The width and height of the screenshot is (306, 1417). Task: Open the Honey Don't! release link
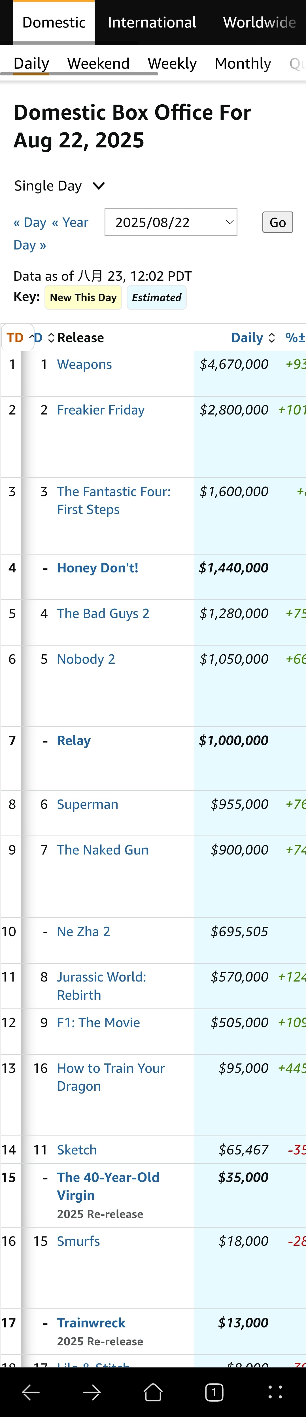point(98,568)
